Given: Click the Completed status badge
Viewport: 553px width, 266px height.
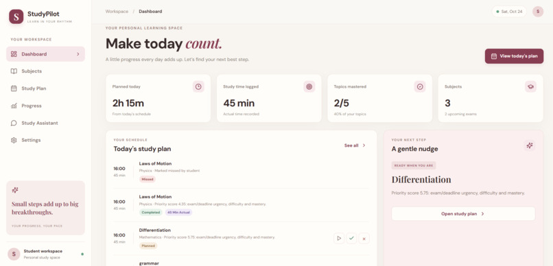Looking at the screenshot, I should click(x=150, y=213).
